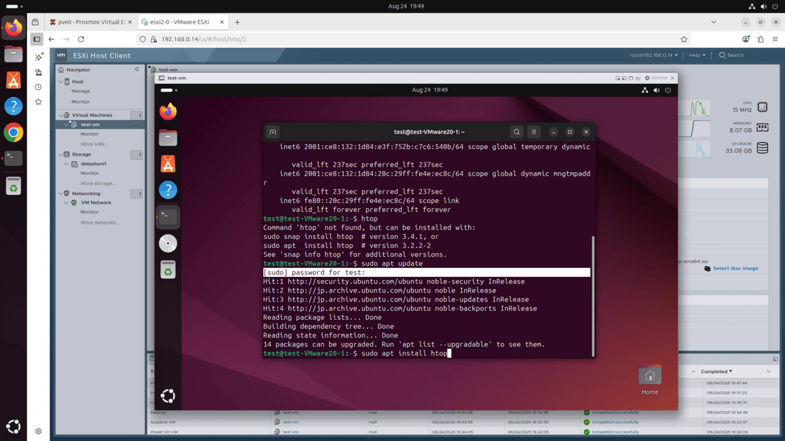Image resolution: width=785 pixels, height=441 pixels.
Task: Open the Firefox extensions icon
Action: (x=761, y=39)
